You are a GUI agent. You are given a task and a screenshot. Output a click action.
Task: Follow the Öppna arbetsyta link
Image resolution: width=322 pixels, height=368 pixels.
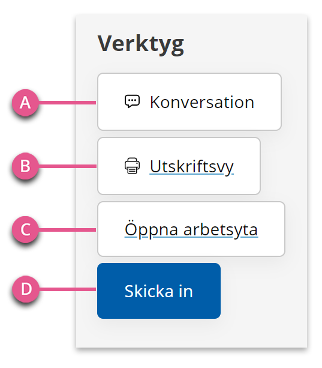pos(191,229)
